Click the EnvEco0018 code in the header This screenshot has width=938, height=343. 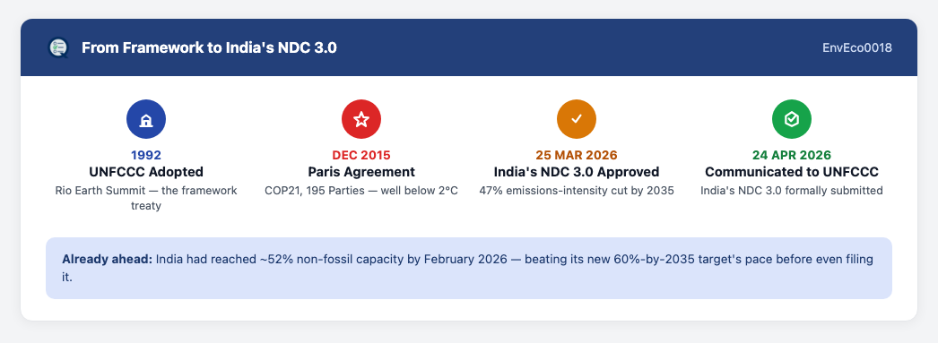point(857,47)
